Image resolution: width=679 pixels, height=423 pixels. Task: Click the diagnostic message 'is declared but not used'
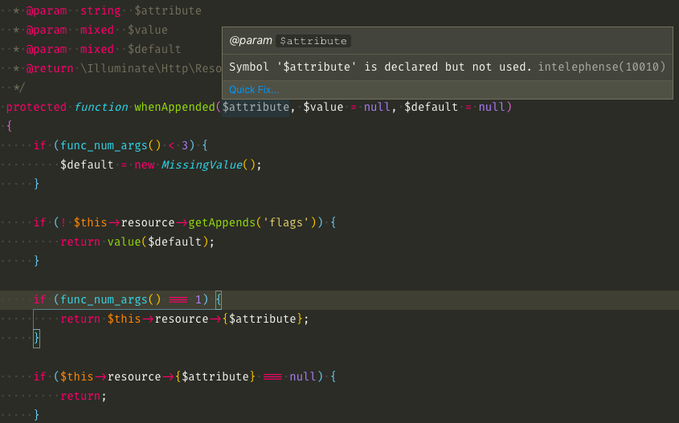(448, 67)
